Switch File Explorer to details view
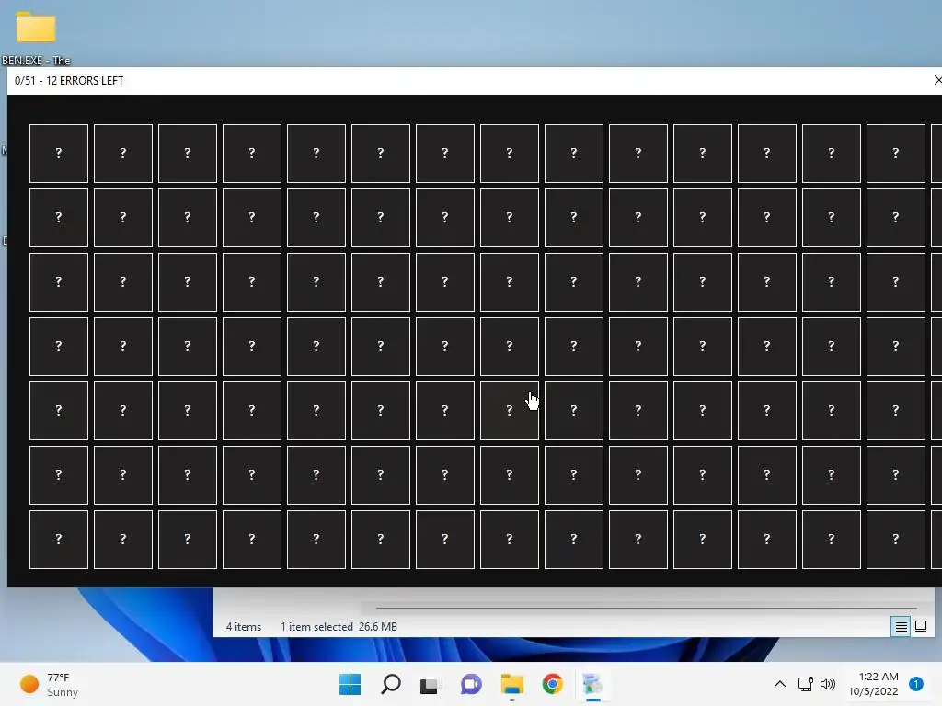This screenshot has height=706, width=942. pos(901,627)
